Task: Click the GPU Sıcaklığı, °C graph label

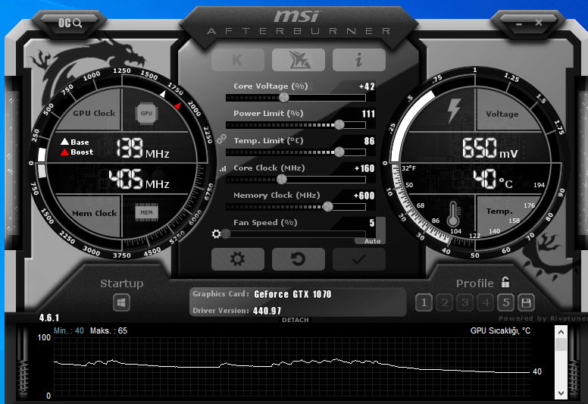Action: tap(500, 330)
